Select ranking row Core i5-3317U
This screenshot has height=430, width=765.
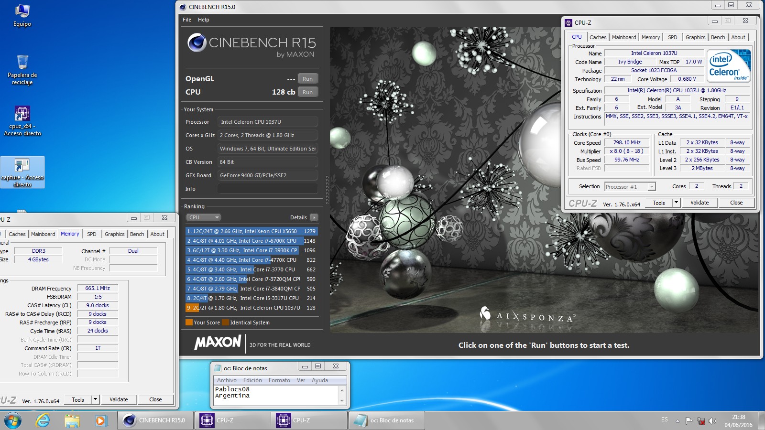tap(251, 298)
